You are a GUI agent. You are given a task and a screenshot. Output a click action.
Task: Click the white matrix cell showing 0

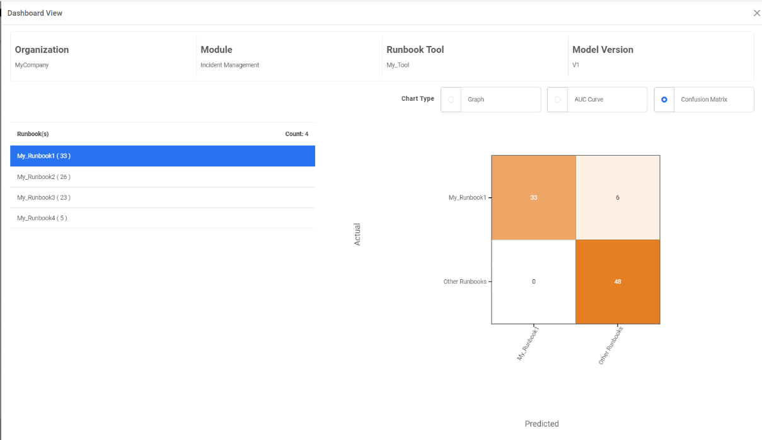[x=534, y=282]
